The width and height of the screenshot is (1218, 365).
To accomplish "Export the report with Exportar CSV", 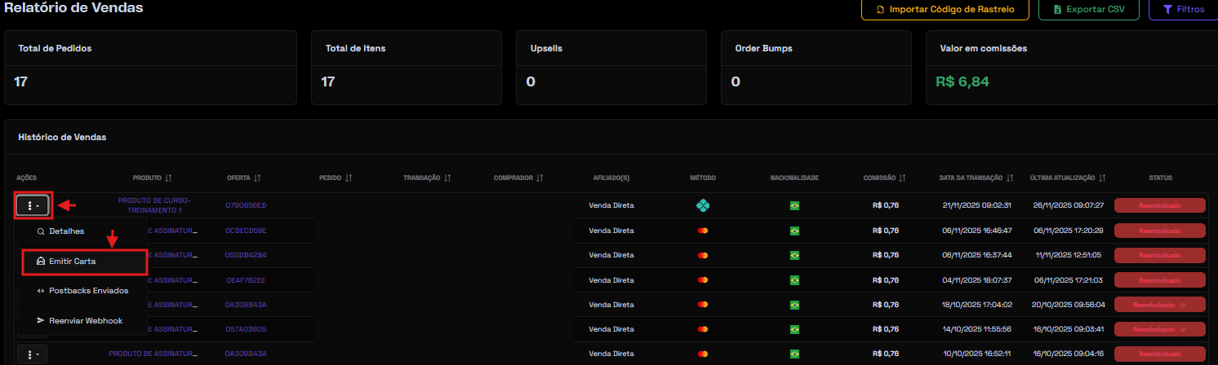I will 1088,10.
